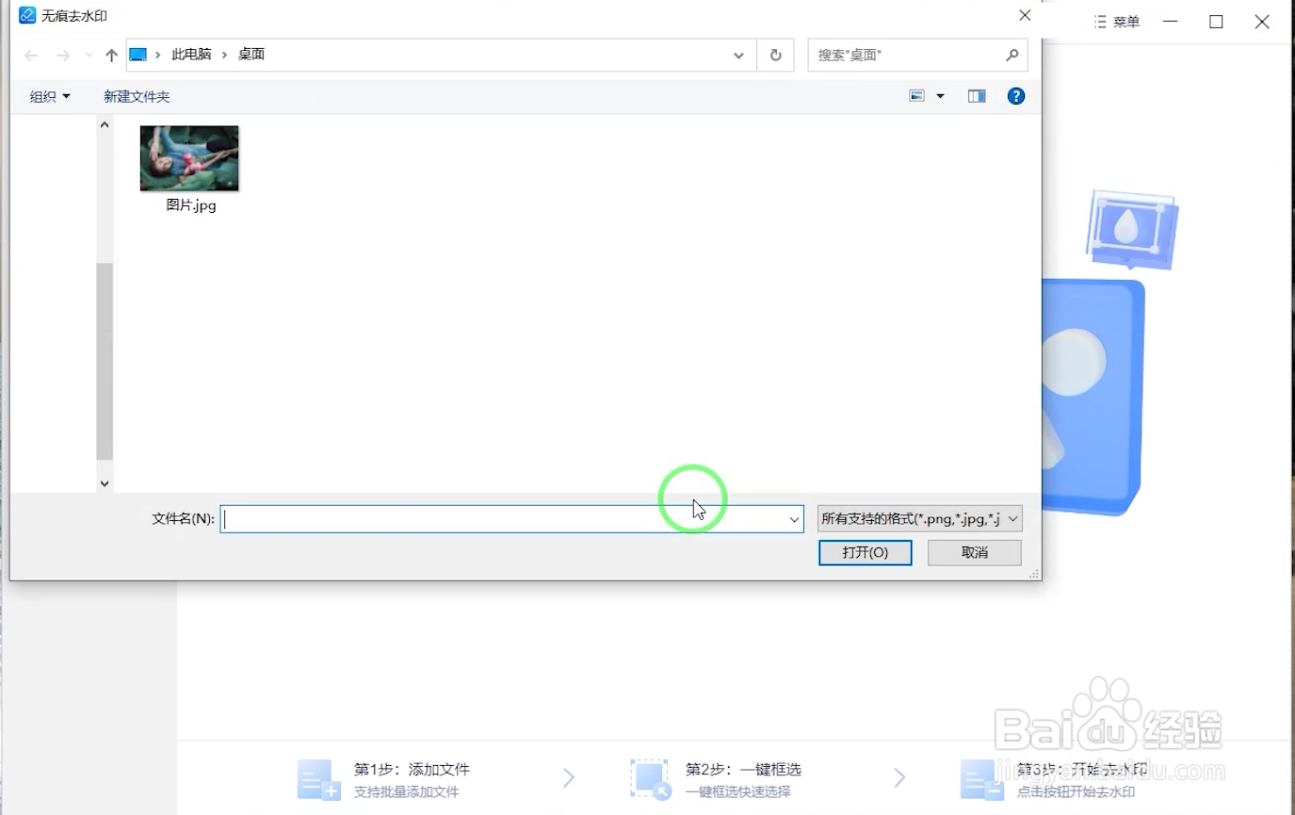This screenshot has height=815, width=1295.
Task: Click the 第3步 开始去水印 icon
Action: pyautogui.click(x=979, y=778)
